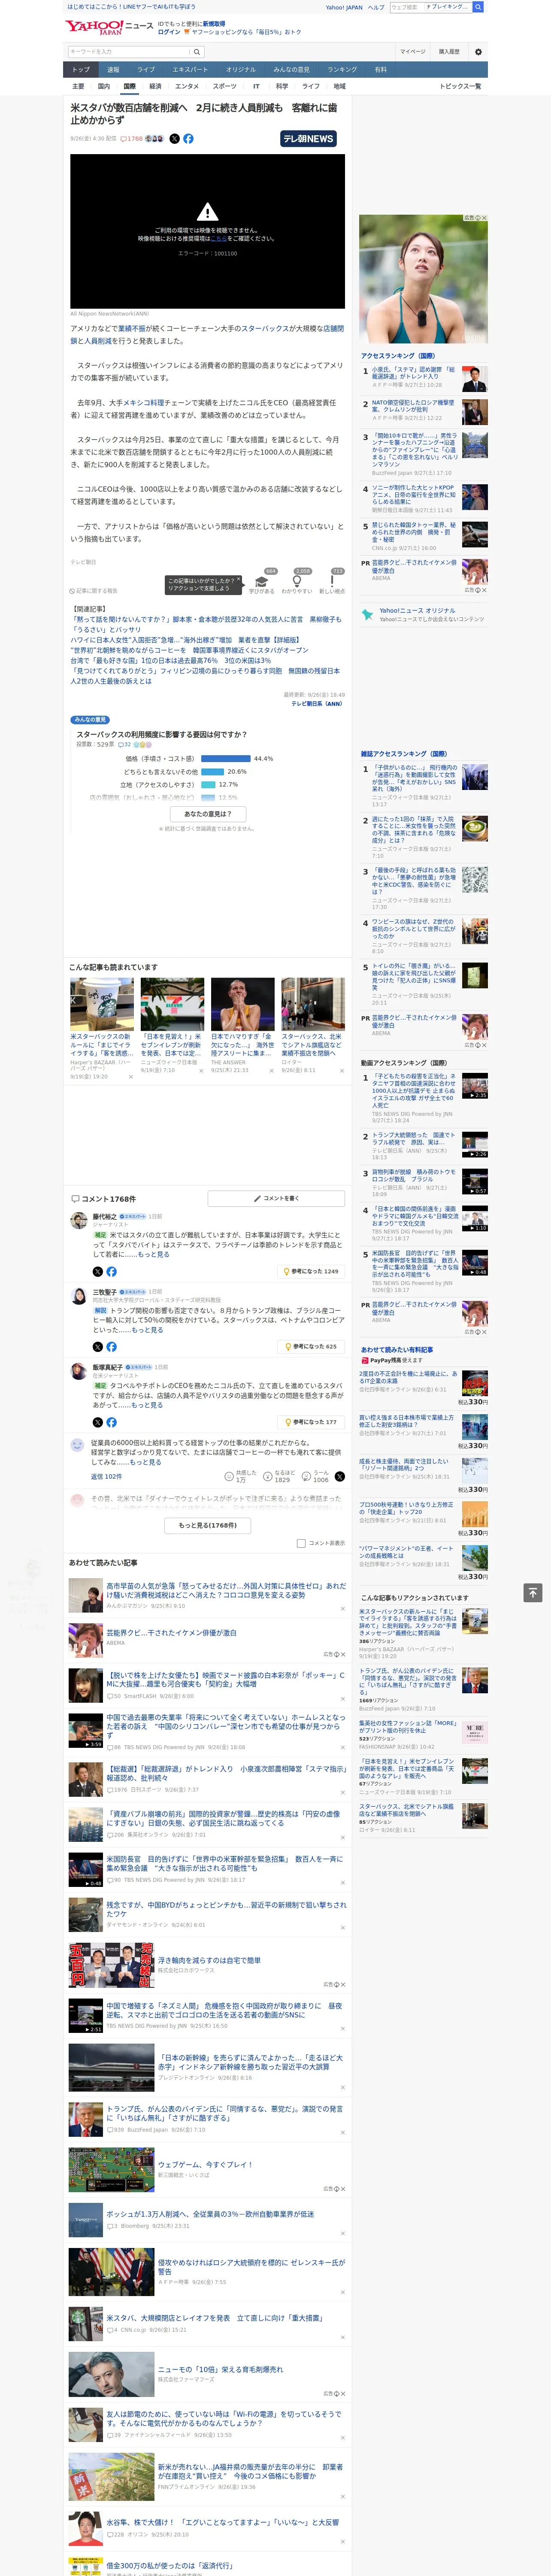Open the 購入履歴 link

point(449,51)
